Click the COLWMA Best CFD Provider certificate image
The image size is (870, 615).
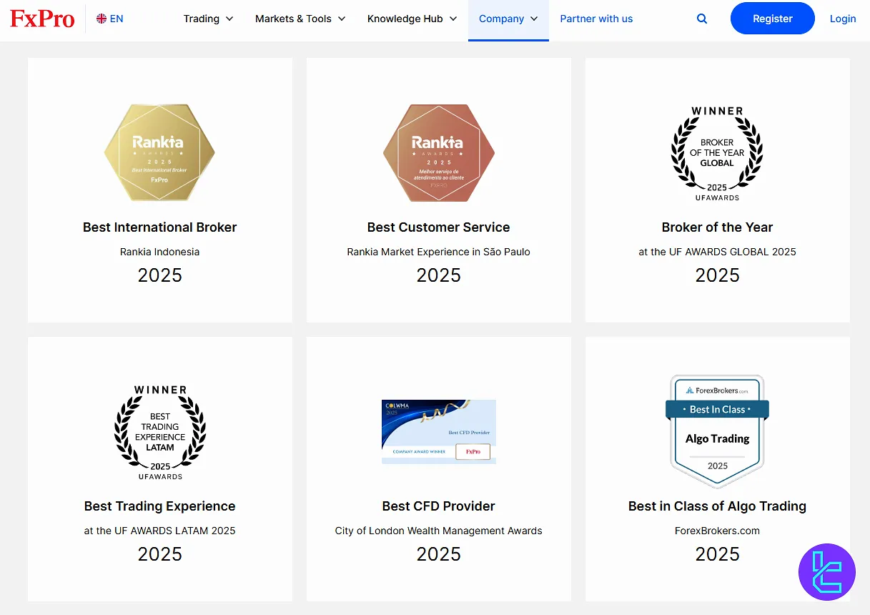(x=438, y=432)
